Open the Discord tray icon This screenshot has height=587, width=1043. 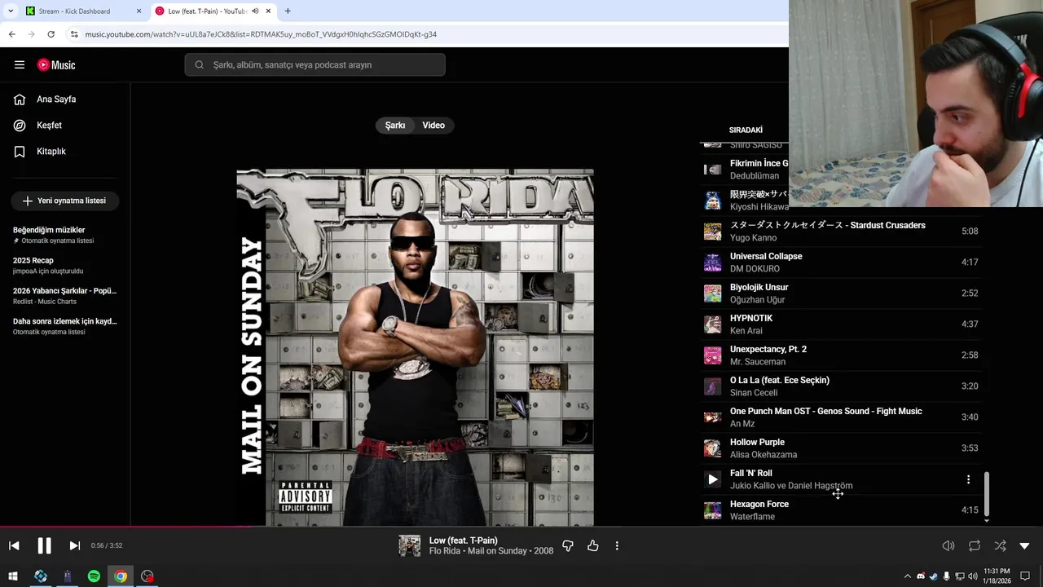pos(921,576)
